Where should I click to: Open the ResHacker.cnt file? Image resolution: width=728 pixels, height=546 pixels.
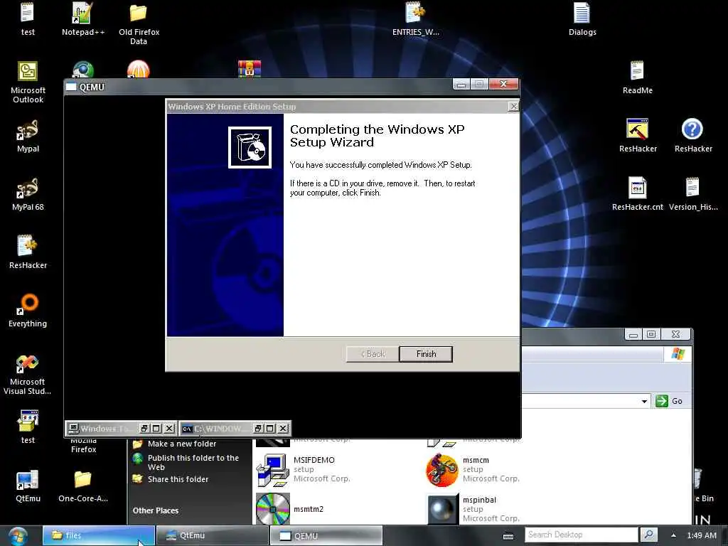click(x=637, y=194)
